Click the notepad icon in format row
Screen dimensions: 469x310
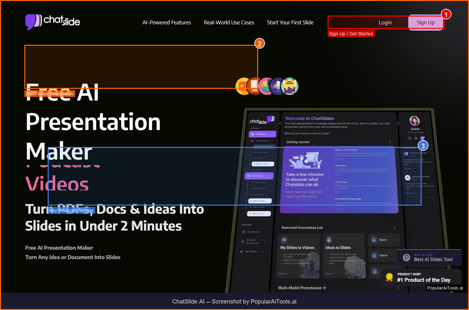[x=290, y=86]
